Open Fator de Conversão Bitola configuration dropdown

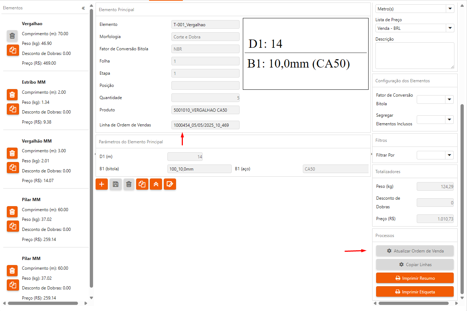point(449,99)
